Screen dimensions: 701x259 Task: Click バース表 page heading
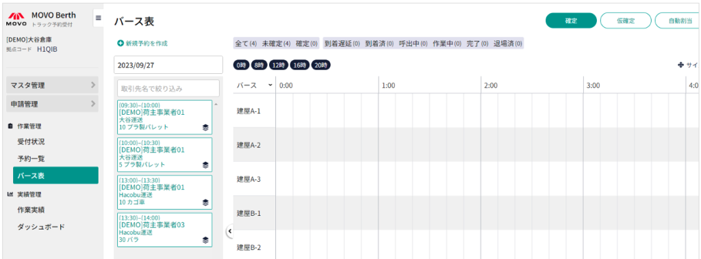point(134,21)
